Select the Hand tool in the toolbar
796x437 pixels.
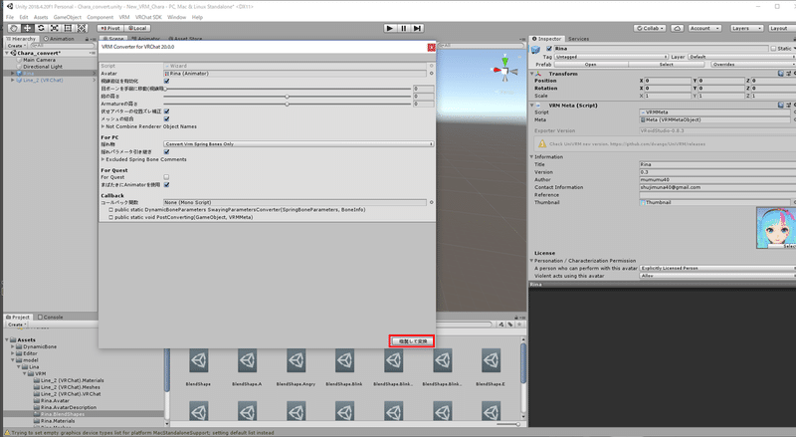14,29
